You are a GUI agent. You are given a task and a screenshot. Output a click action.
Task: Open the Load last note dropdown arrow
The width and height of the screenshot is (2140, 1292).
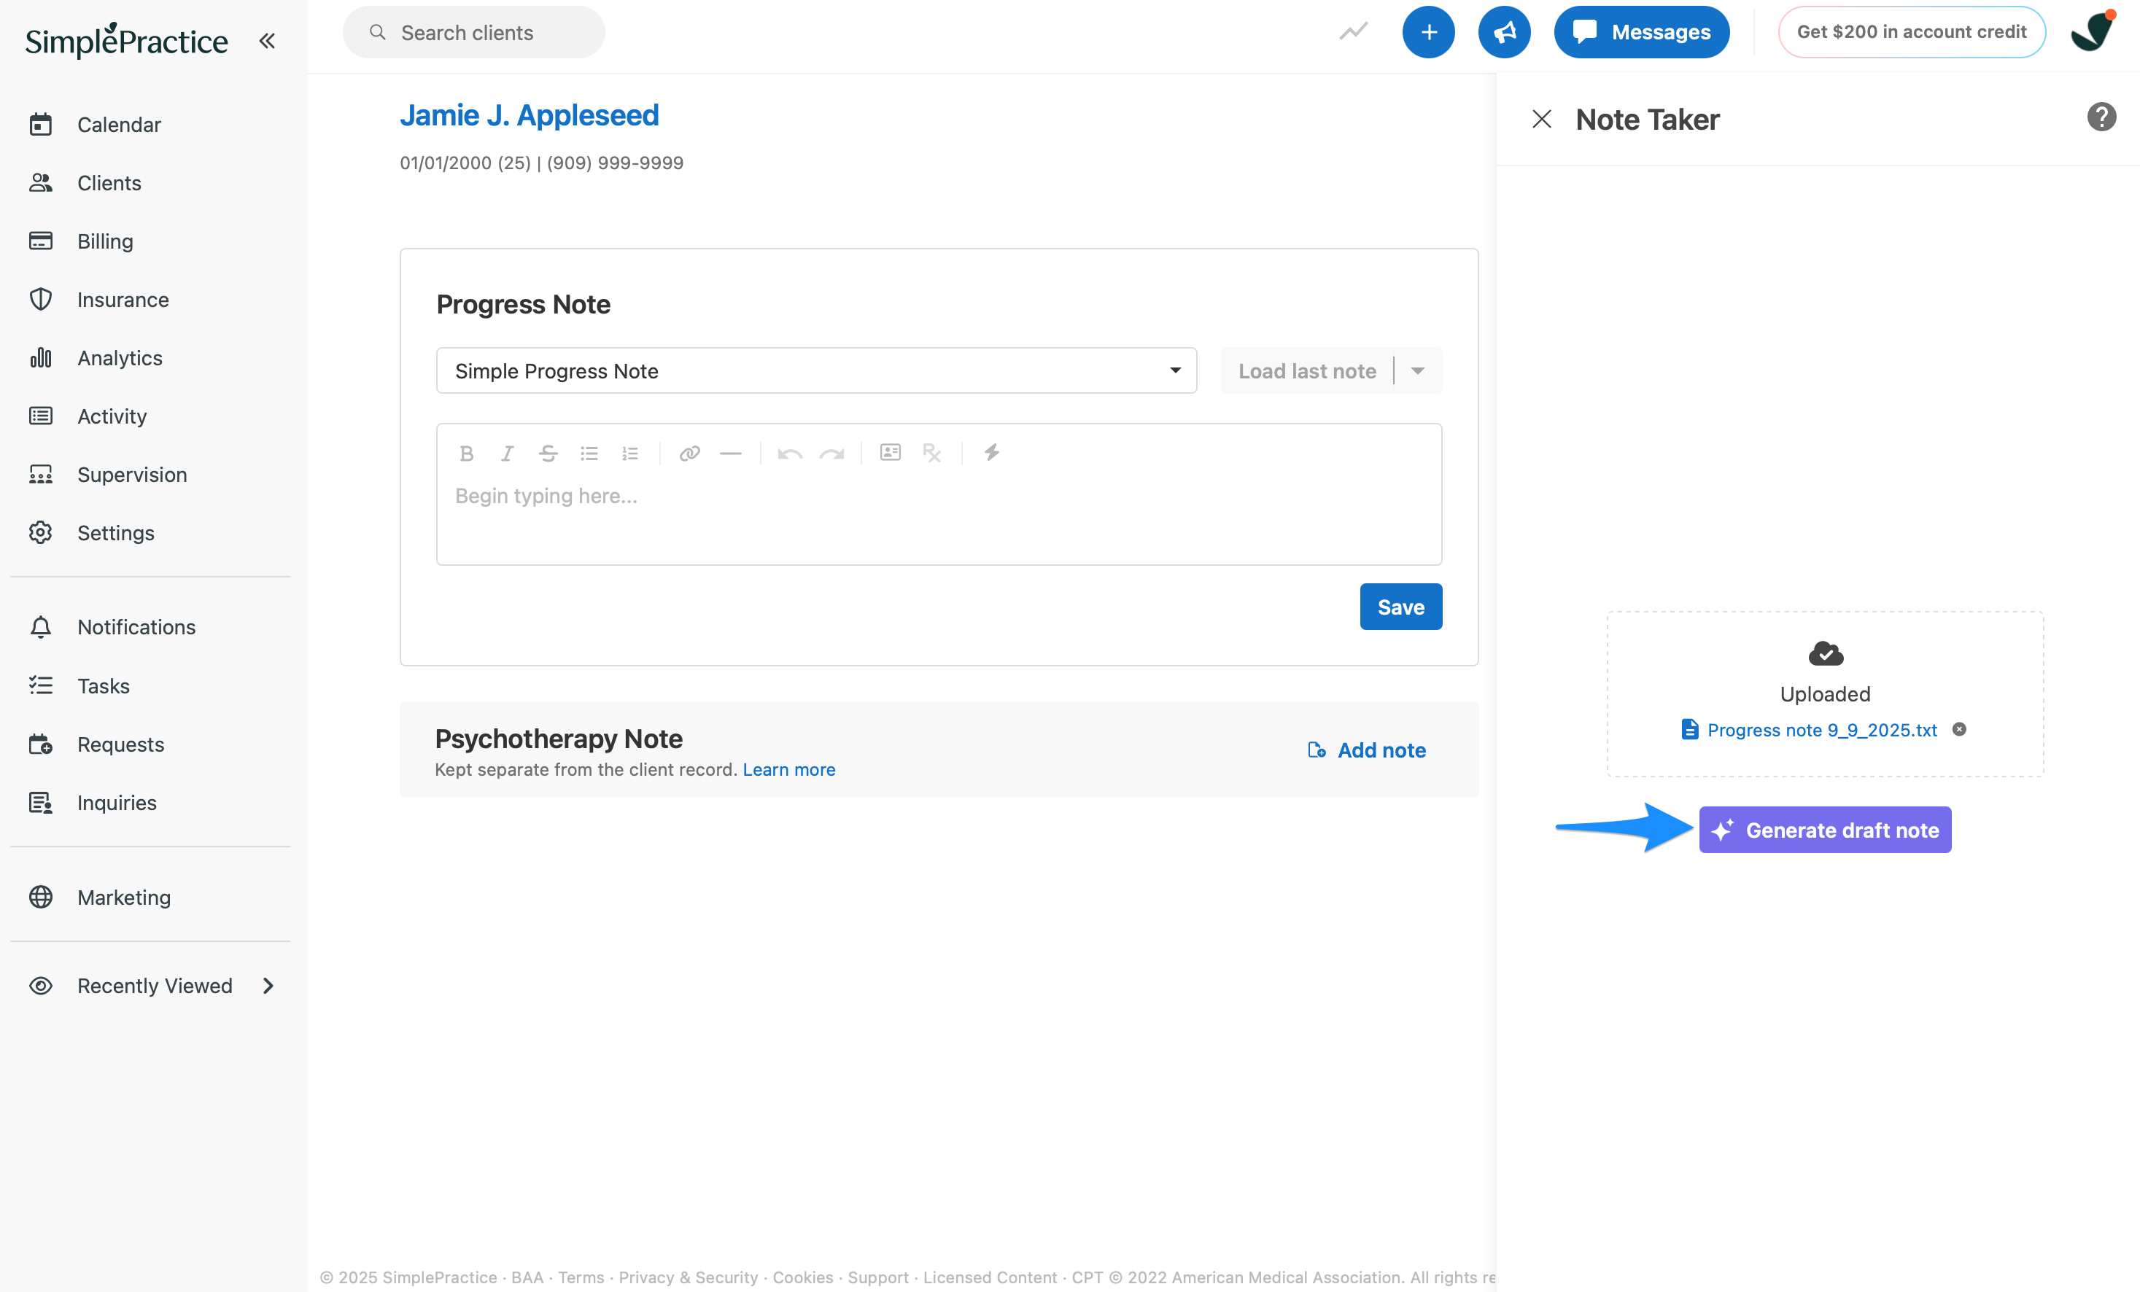coord(1418,370)
